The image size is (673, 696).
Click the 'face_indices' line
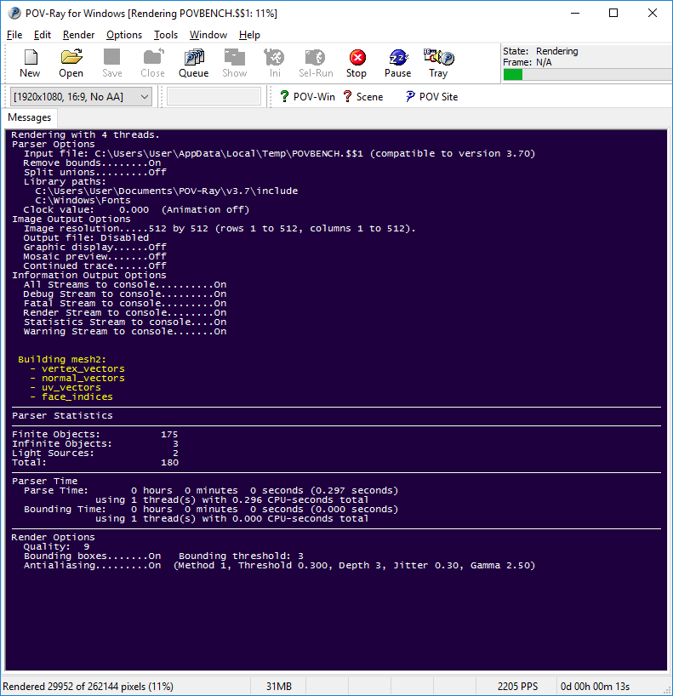[x=71, y=396]
